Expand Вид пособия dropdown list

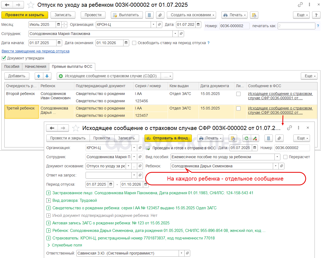(x=277, y=157)
